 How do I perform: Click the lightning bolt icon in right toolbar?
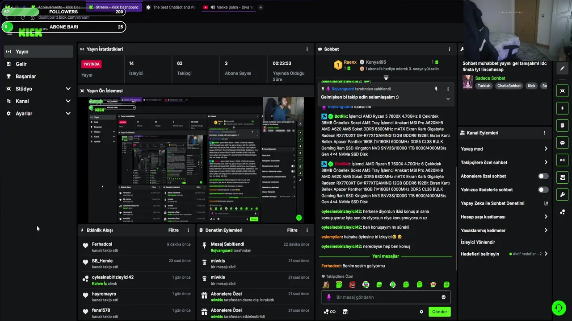(563, 108)
